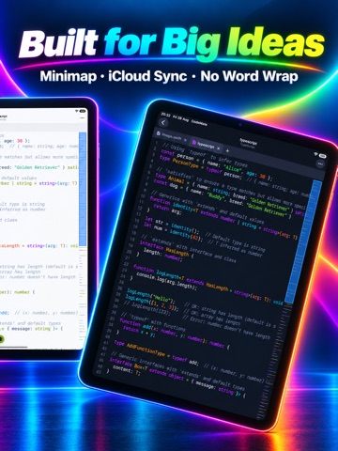Click the Wi-Fi status icon on dark tablet
The width and height of the screenshot is (338, 451).
tap(316, 154)
